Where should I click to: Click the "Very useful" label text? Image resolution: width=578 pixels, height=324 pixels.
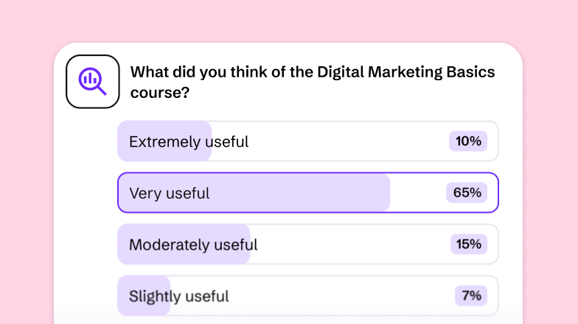coord(169,194)
